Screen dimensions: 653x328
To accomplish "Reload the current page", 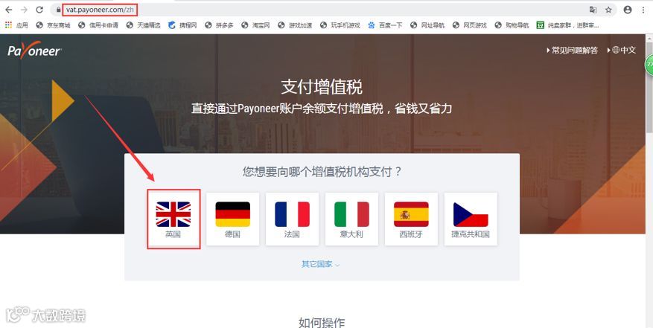I will pos(39,10).
